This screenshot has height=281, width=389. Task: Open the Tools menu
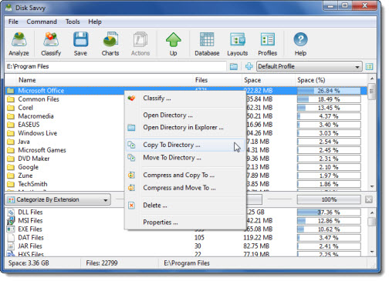[73, 22]
